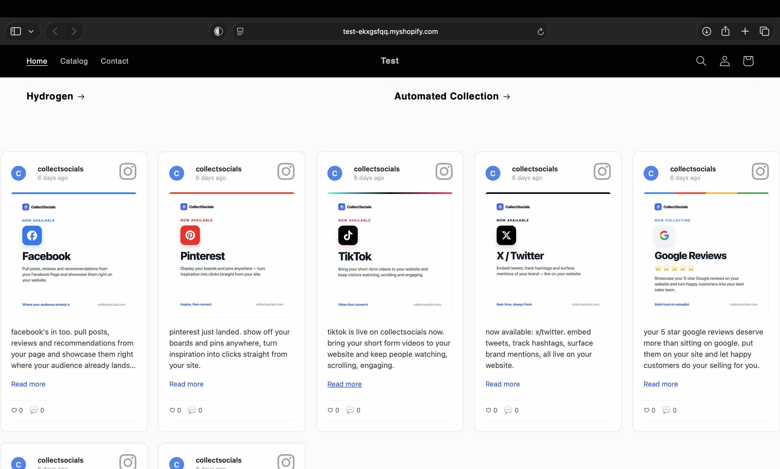Click Read more on the Facebook post
Screen dimensions: 780x469
(28, 384)
